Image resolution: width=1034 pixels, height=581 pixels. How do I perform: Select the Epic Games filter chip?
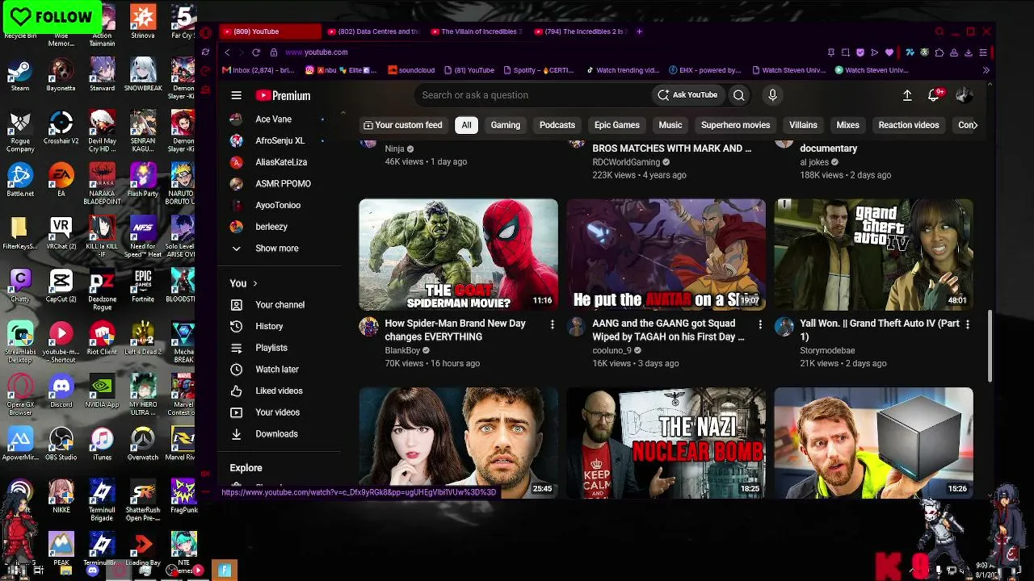pos(617,125)
